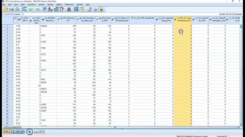The image size is (245, 137).
Task: Open the View menu
Action: pyautogui.click(x=16, y=4)
